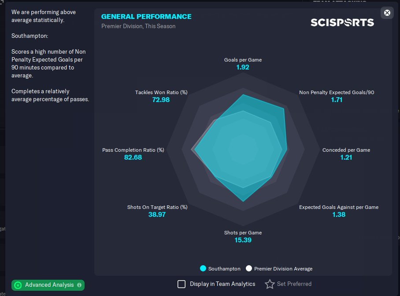Click the Set Preferred label
This screenshot has width=400, height=296.
[294, 284]
